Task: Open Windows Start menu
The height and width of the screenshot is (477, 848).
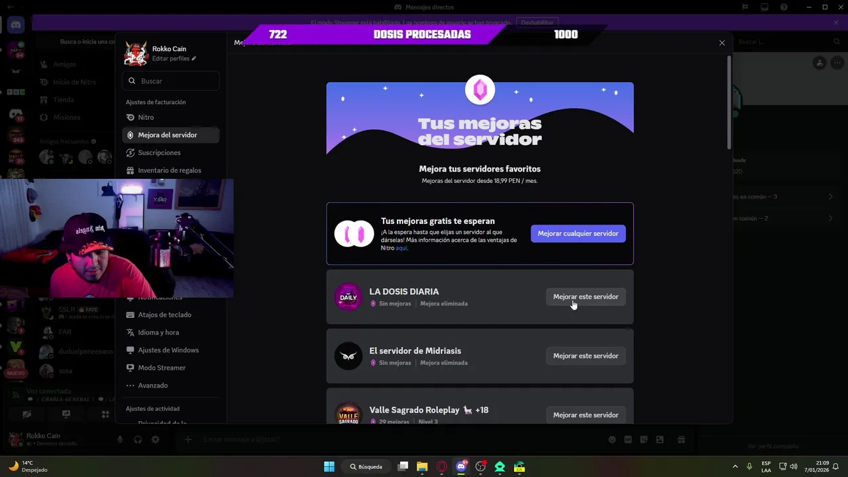Action: click(x=329, y=466)
